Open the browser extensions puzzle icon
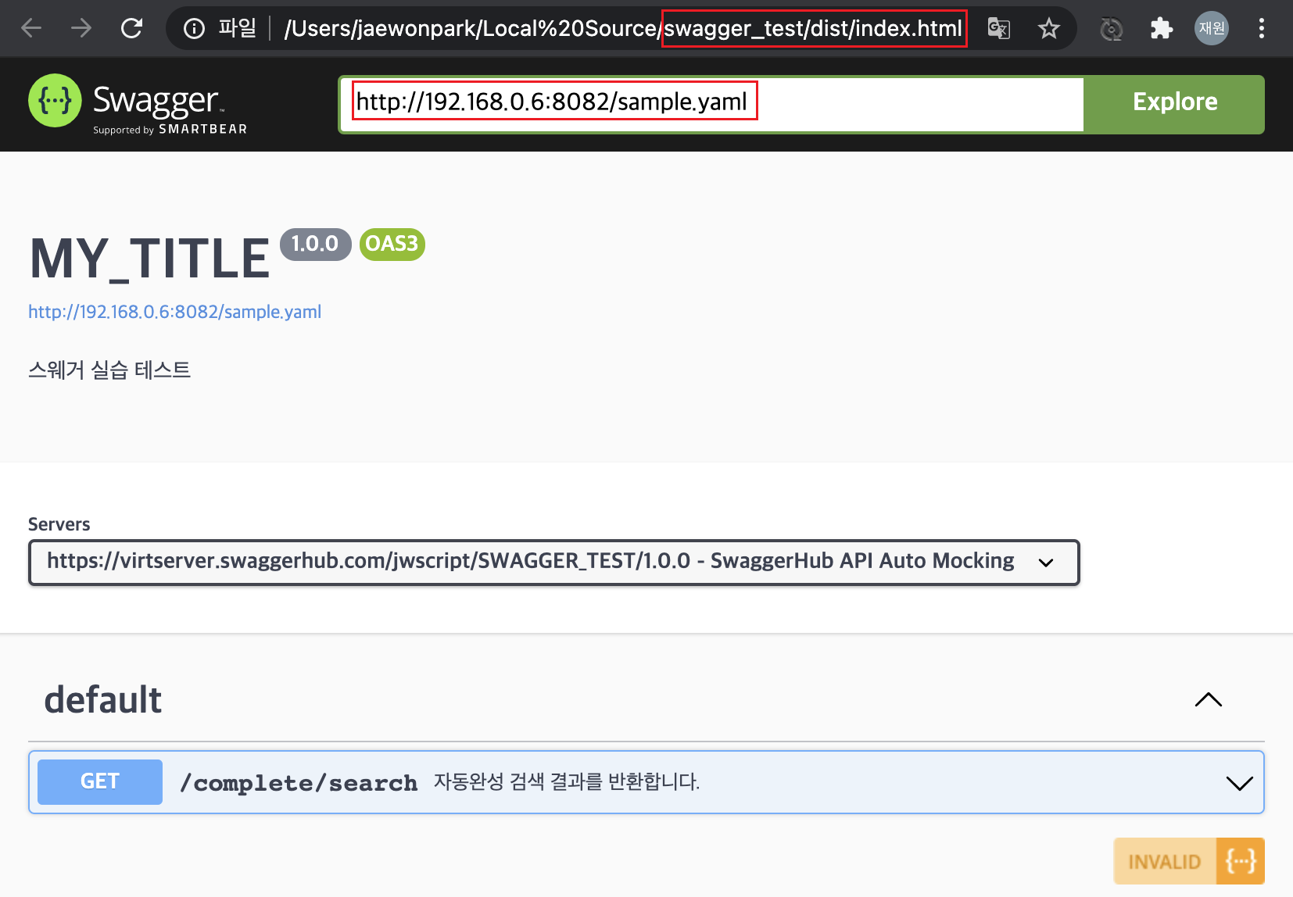This screenshot has height=897, width=1293. point(1161,29)
